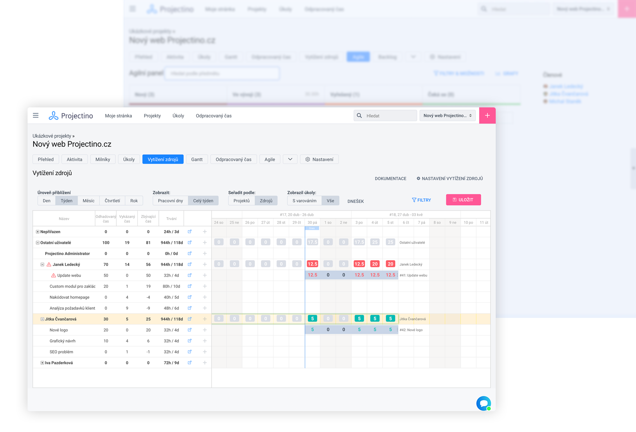Screen dimensions: 636x432
Task: Open external link icon for Janek Ledecký row
Action: click(x=190, y=265)
